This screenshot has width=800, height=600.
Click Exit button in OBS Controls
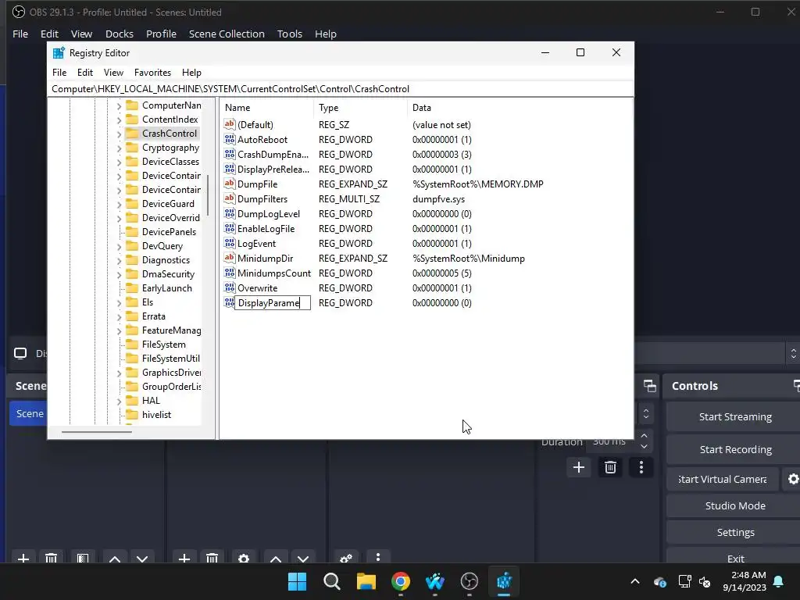[x=735, y=556]
